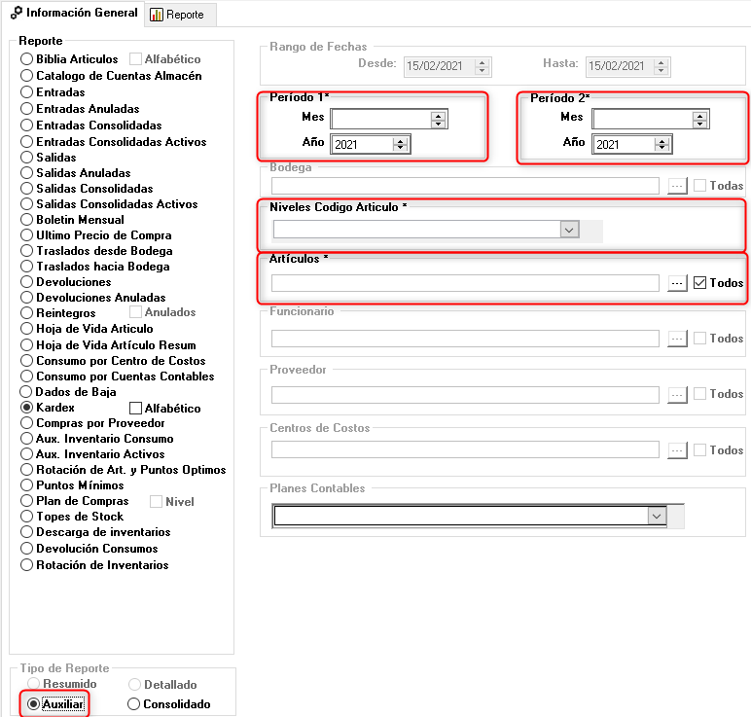Choose the Topes de Stock report
751x717 pixels.
pos(27,517)
